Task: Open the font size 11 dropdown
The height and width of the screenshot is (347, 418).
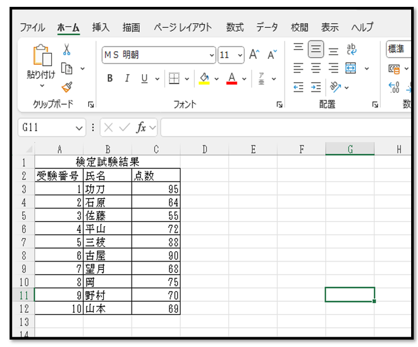Action: (x=240, y=55)
